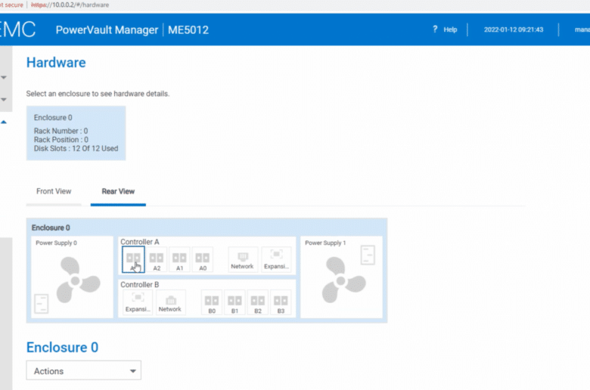This screenshot has height=390, width=590.
Task: Click the browser address bar URL
Action: pyautogui.click(x=70, y=5)
